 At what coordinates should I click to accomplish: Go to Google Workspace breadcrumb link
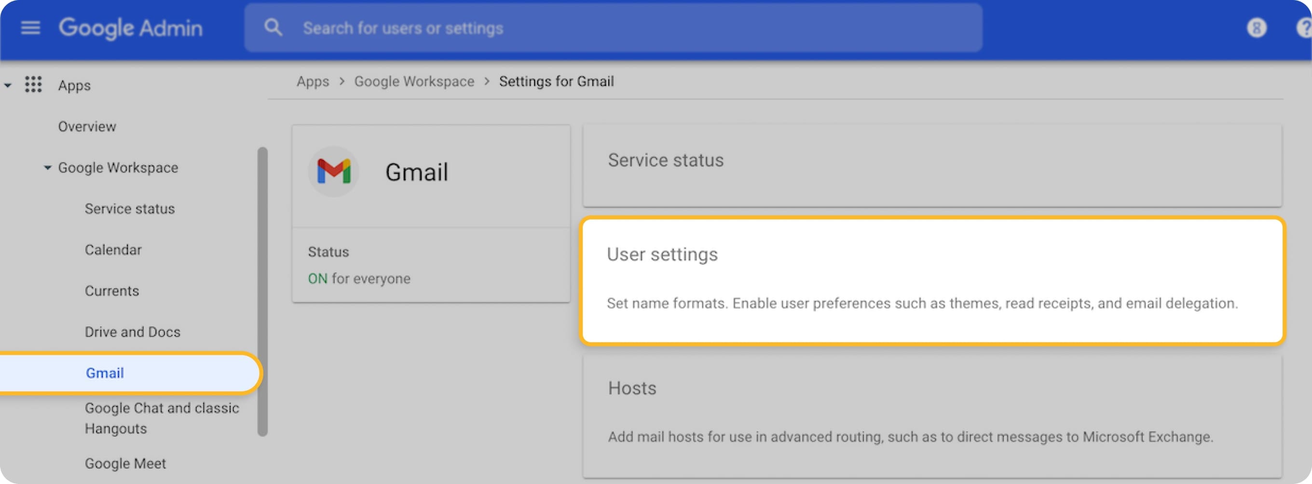click(414, 81)
